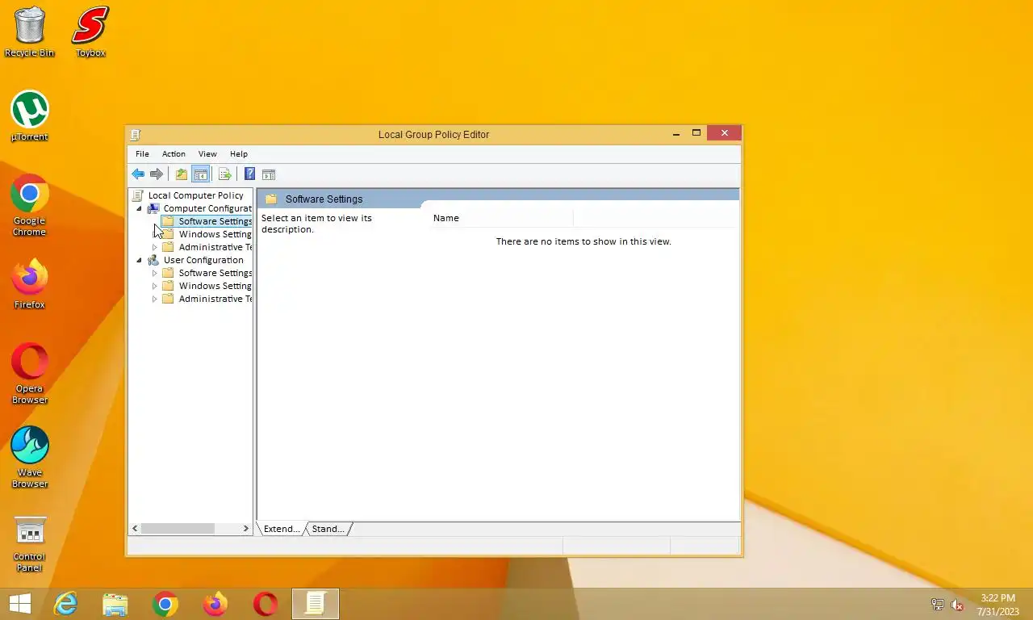The height and width of the screenshot is (620, 1033).
Task: Open the Firefox desktop shortcut
Action: click(30, 284)
